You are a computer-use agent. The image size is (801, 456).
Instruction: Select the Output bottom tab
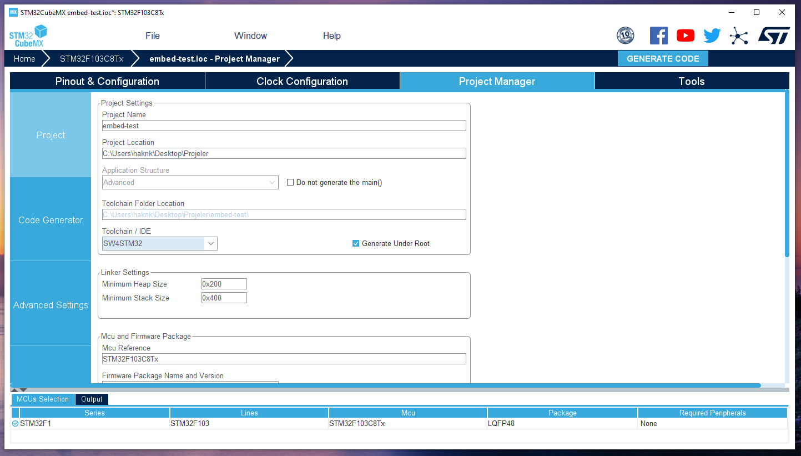(x=92, y=399)
